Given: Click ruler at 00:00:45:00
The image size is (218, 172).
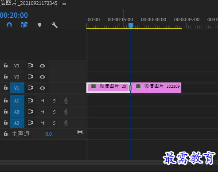Looking at the screenshot, I should [187, 20].
